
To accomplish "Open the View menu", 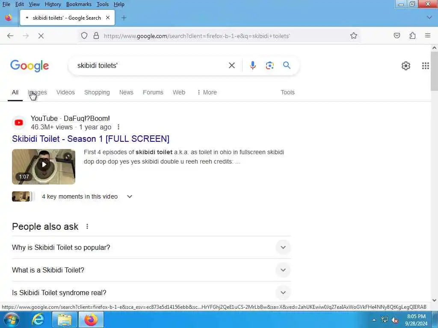I will click(x=34, y=4).
